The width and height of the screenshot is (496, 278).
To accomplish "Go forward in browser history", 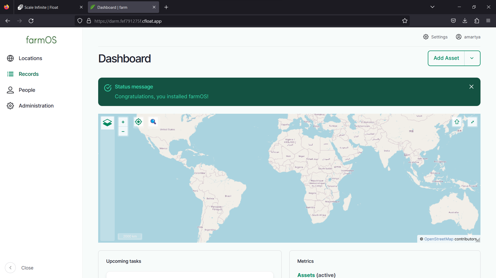I will point(19,21).
